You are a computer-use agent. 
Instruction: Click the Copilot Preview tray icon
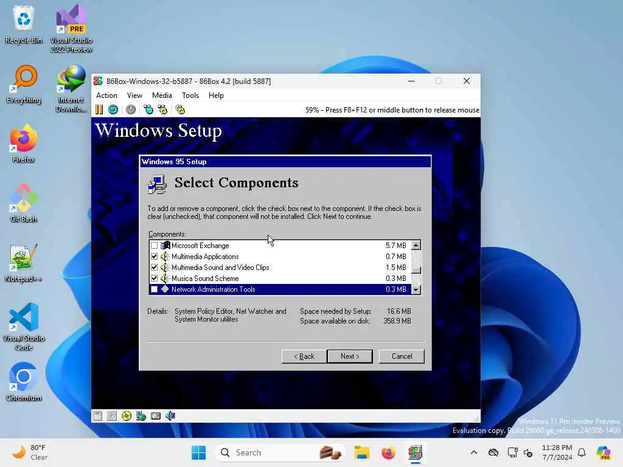pos(604,452)
